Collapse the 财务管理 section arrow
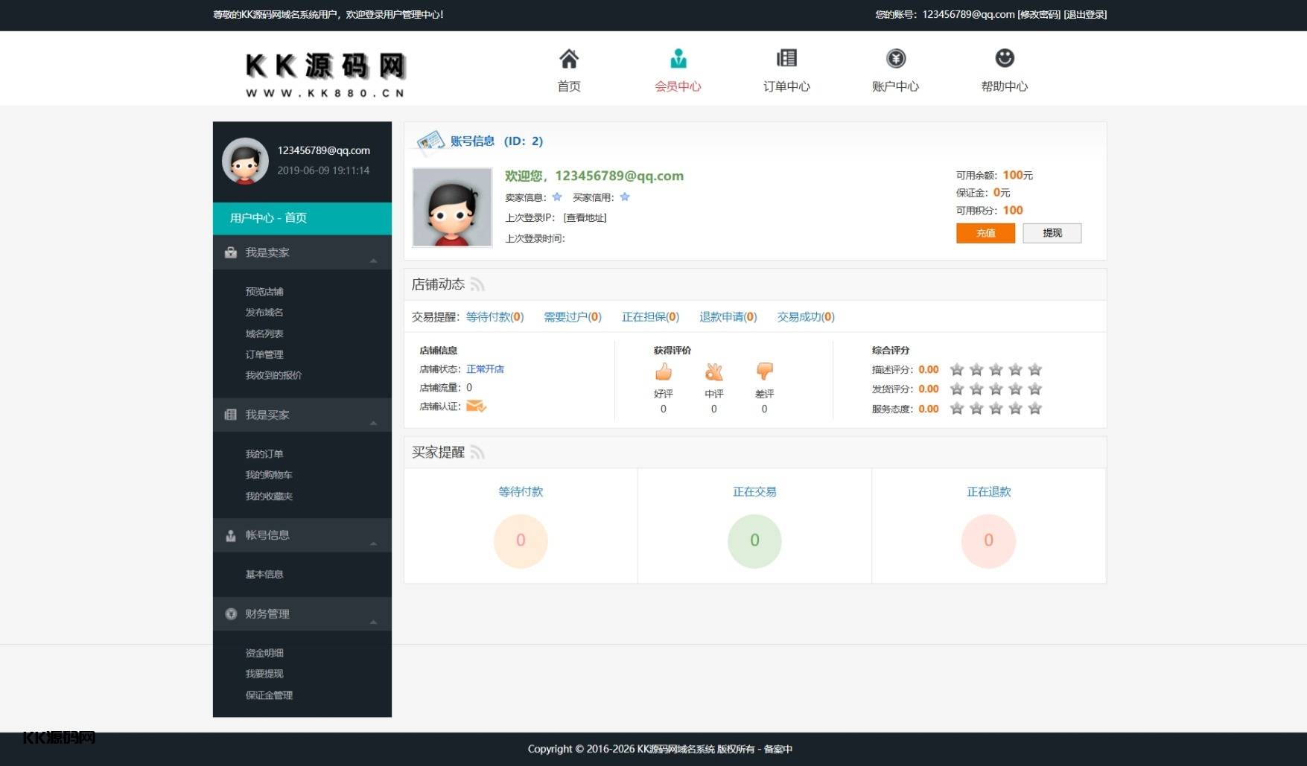This screenshot has width=1307, height=766. pyautogui.click(x=374, y=622)
